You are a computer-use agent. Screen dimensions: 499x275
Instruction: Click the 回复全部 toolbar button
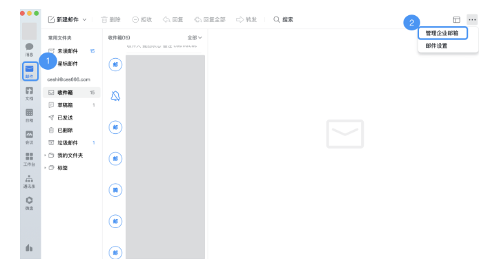(x=210, y=20)
